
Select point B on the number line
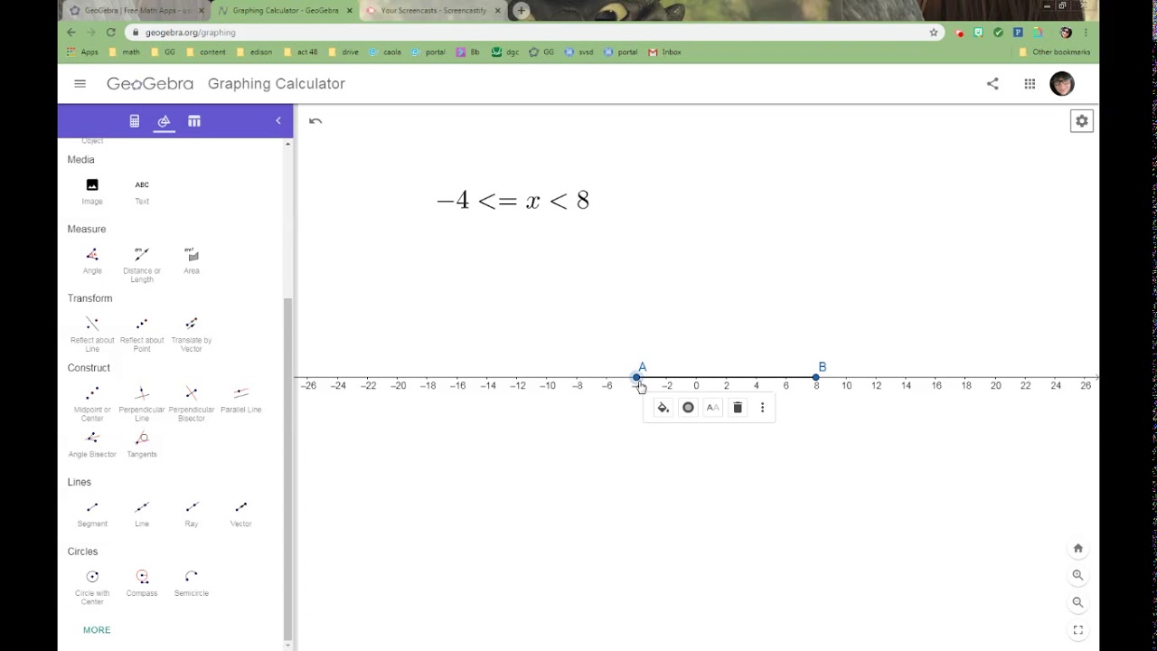(x=815, y=377)
